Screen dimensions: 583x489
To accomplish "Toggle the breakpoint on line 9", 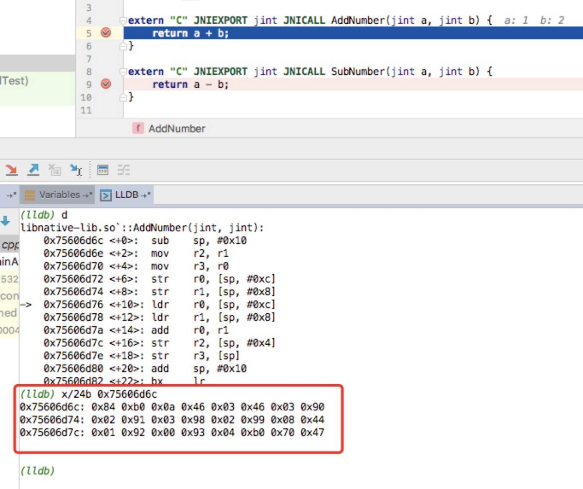I will (x=105, y=84).
